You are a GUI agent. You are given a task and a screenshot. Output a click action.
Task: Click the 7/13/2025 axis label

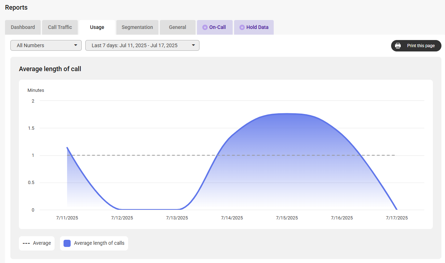pyautogui.click(x=177, y=218)
